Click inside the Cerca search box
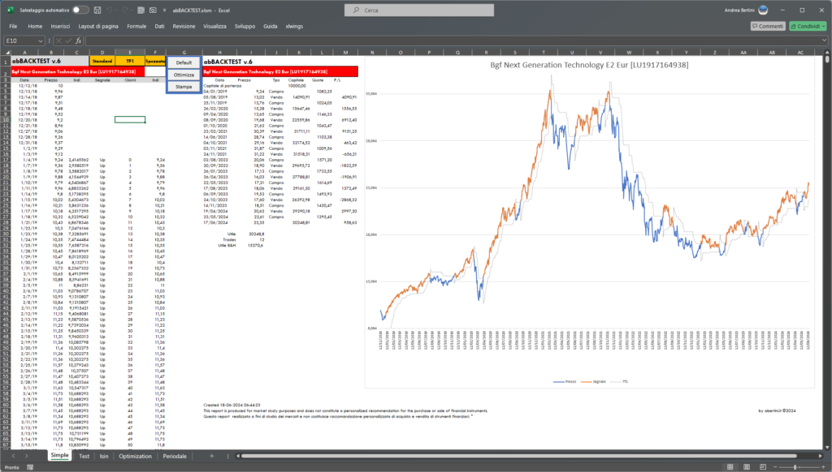832x472 pixels. [419, 10]
